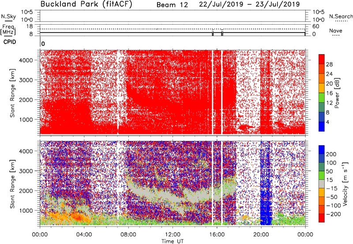Click "1000" on the power panel range axis
Image resolution: width=353 pixels, height=244 pixels.
tap(26, 119)
